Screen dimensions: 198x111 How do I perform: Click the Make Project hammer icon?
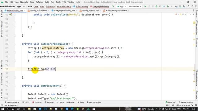pos(113,6)
